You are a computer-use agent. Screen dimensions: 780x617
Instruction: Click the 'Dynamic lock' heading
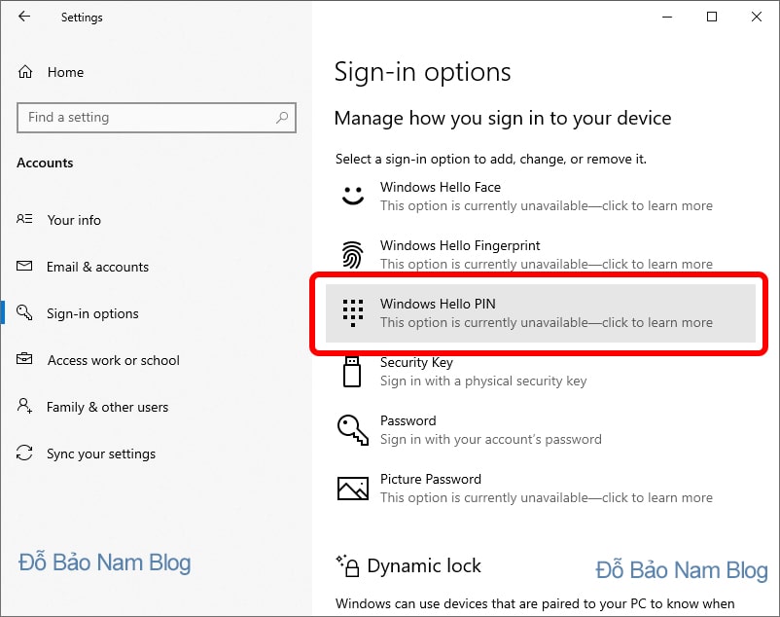(424, 565)
